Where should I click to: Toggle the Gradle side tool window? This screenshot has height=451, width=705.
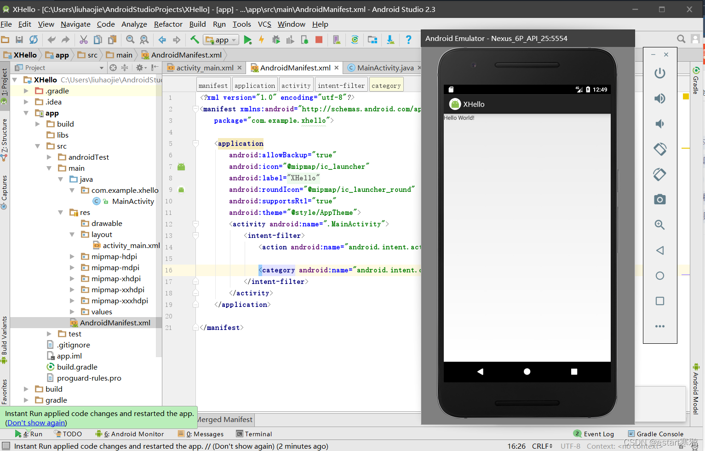tap(696, 81)
